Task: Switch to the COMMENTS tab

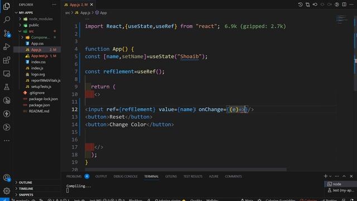Action: pos(233,176)
